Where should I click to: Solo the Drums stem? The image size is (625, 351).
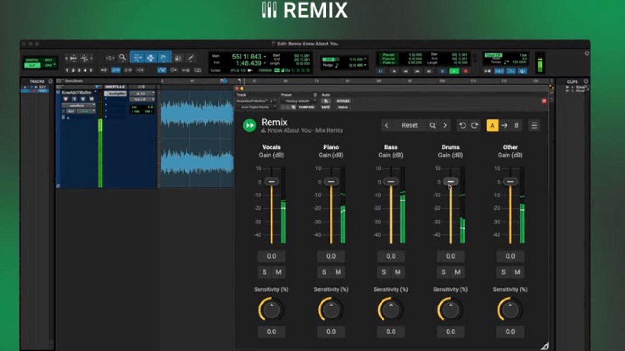click(443, 272)
